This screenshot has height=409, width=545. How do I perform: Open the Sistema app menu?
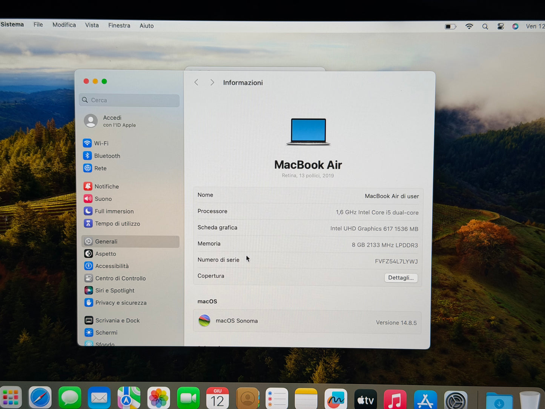tap(12, 25)
